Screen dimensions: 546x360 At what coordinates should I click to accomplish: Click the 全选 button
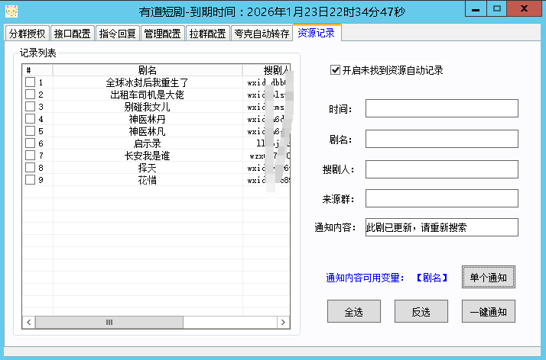(354, 311)
